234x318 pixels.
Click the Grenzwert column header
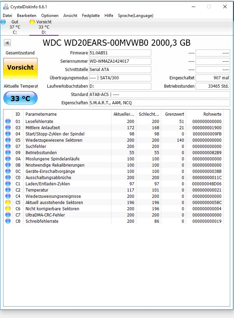(174, 114)
